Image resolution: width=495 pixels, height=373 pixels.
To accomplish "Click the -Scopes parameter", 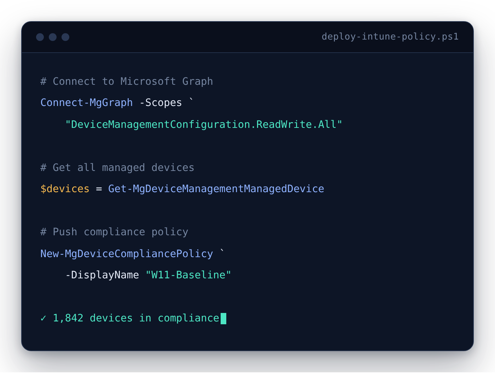I will tap(161, 103).
